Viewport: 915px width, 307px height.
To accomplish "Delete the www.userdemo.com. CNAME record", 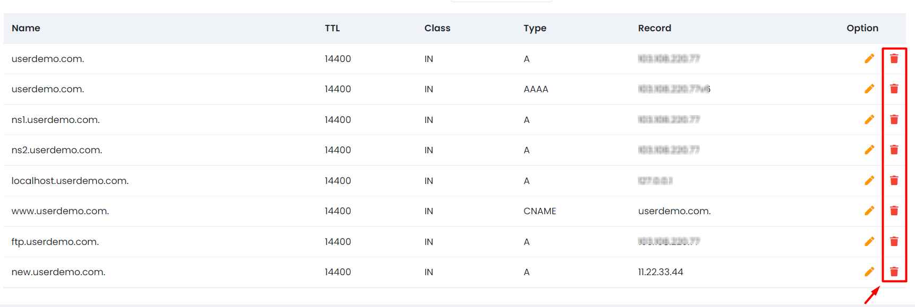I will coord(894,210).
